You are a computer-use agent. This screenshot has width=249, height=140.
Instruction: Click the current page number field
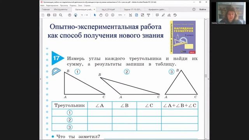point(82,15)
